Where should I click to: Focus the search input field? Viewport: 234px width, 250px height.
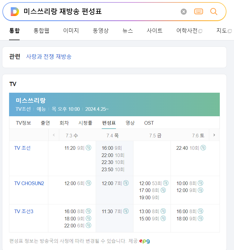click(x=101, y=12)
